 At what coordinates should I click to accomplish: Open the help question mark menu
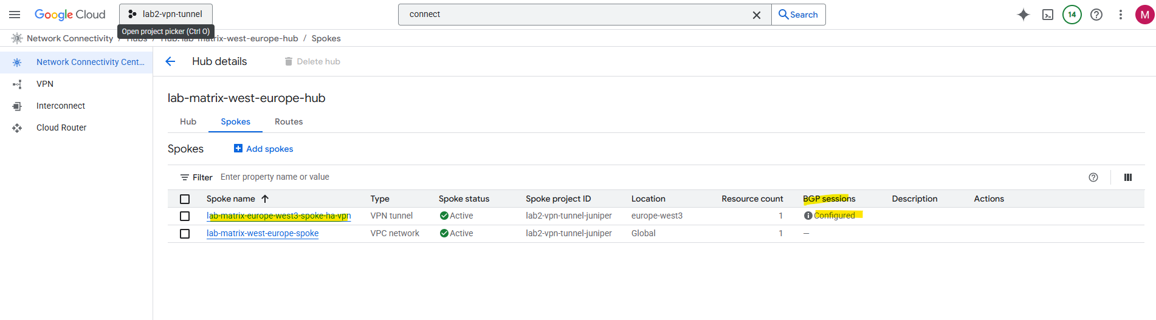click(x=1096, y=15)
